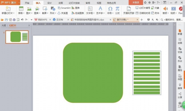Open 属性 properties in right sidebar
Screen dimensions: 185x111
click(180, 68)
